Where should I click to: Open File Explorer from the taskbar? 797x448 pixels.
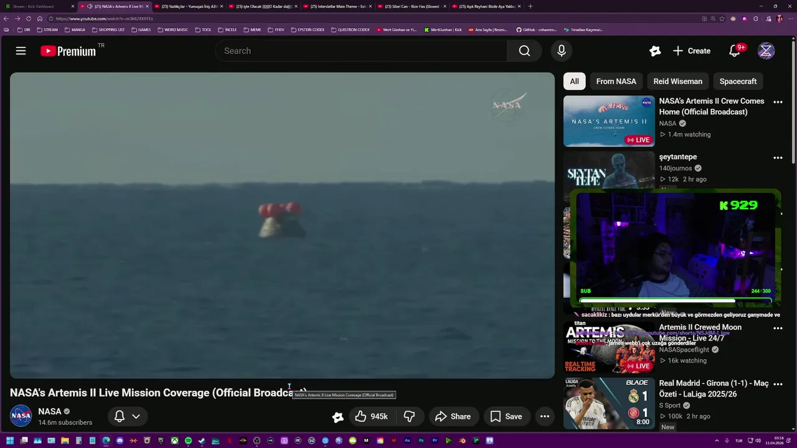tap(65, 441)
